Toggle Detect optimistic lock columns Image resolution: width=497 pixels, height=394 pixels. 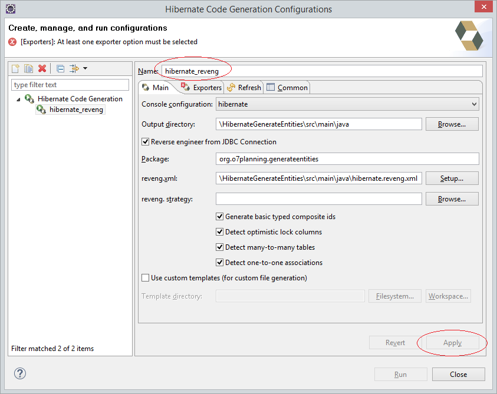219,232
